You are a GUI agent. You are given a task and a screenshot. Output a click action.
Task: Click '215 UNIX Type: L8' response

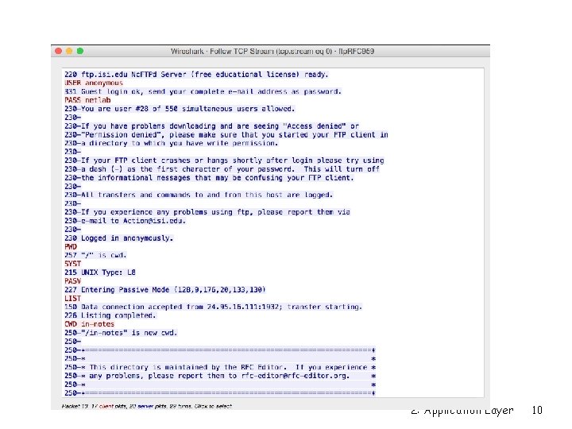pos(100,272)
